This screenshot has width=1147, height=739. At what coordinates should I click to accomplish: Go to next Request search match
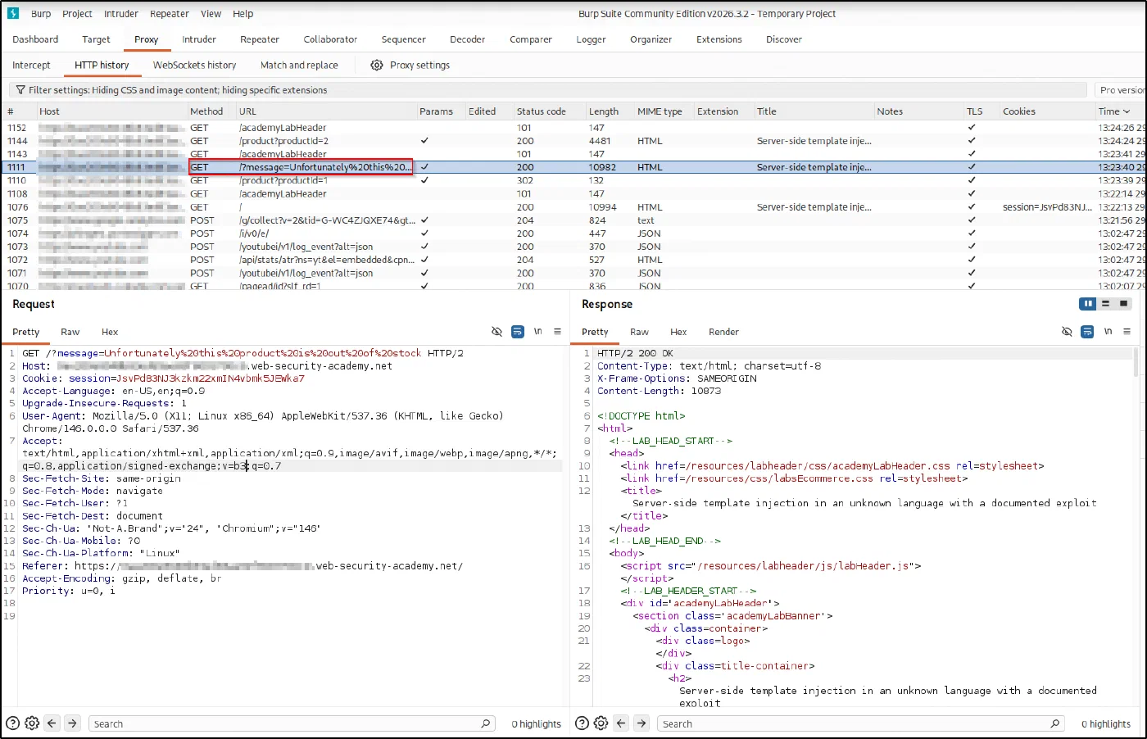(73, 723)
